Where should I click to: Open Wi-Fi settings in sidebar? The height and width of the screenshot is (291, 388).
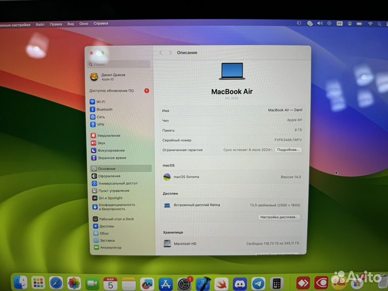pos(98,102)
